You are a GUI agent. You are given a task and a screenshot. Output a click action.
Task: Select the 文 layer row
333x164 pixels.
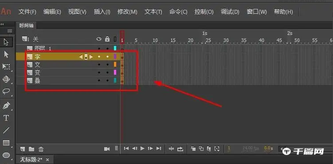coord(68,65)
